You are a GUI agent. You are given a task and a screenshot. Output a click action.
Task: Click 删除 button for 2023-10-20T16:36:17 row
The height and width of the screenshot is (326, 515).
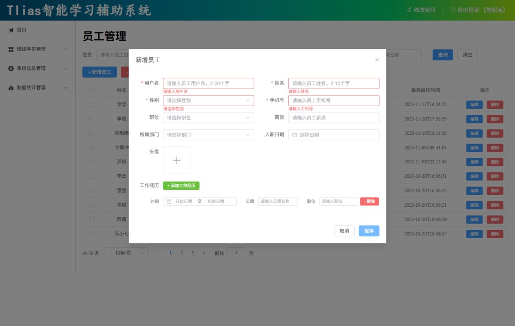click(x=495, y=234)
